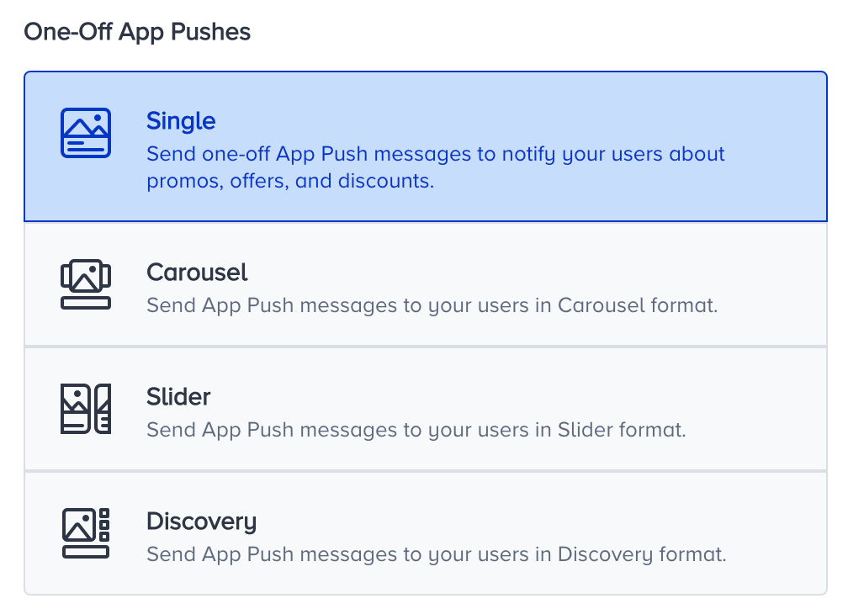The height and width of the screenshot is (609, 848).
Task: Click the Carousel format icon
Action: click(84, 283)
